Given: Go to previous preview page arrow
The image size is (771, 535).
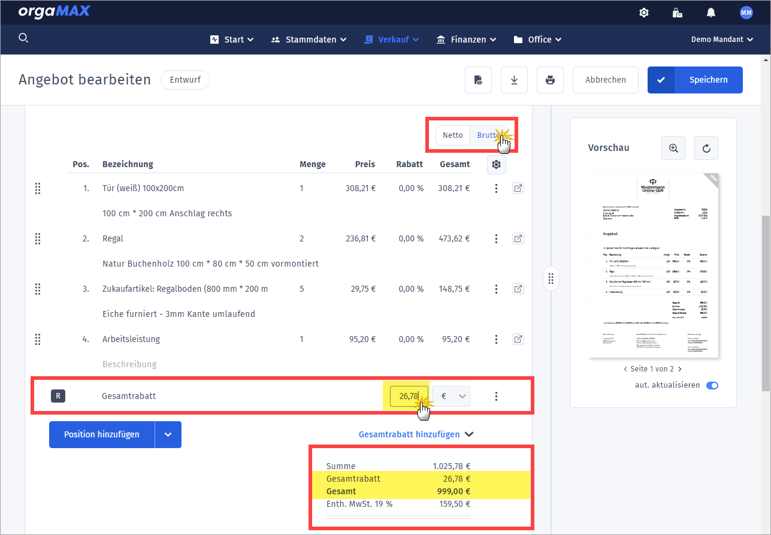Looking at the screenshot, I should (x=625, y=369).
